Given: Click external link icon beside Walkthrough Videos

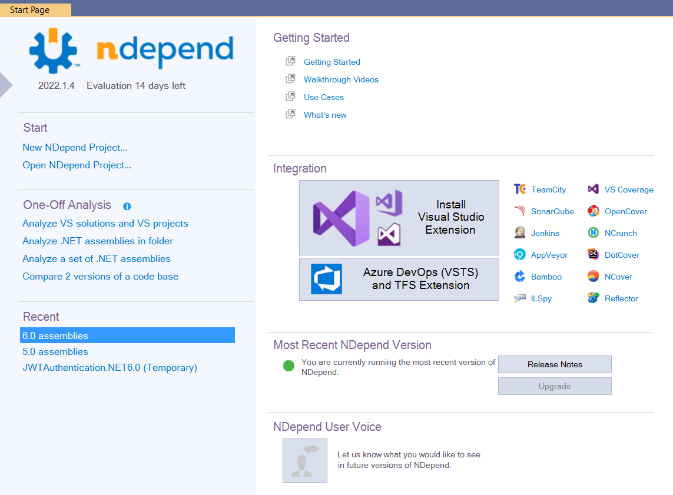Looking at the screenshot, I should [x=291, y=79].
